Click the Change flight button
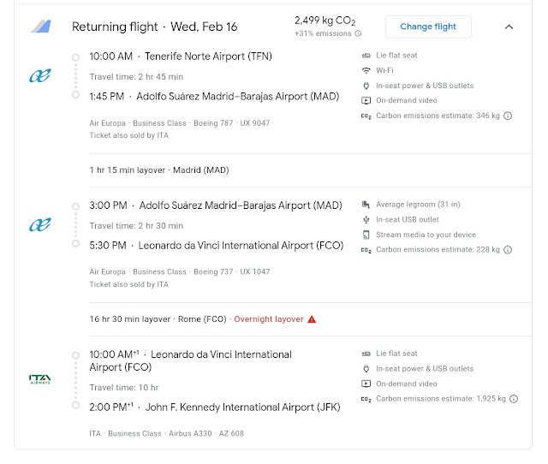Viewport: 548px width, 464px height. (x=427, y=27)
